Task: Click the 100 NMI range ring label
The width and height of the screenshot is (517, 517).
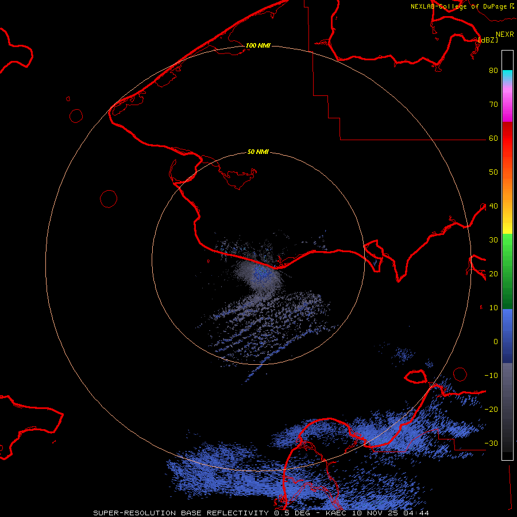Action: (x=258, y=45)
